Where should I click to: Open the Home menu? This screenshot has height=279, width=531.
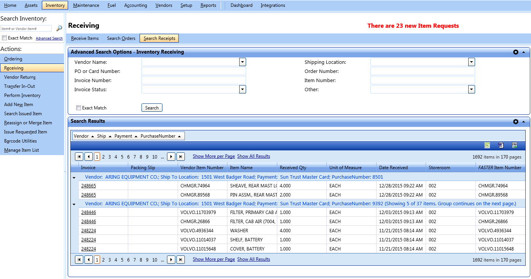[10, 5]
